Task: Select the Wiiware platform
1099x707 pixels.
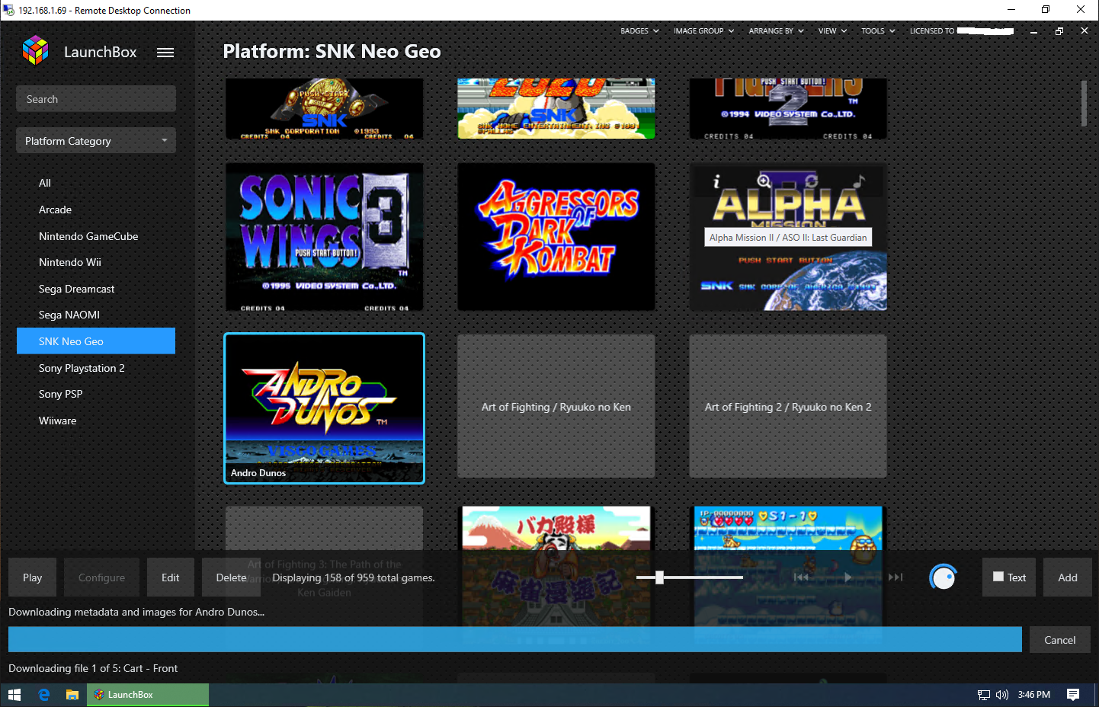Action: point(96,421)
